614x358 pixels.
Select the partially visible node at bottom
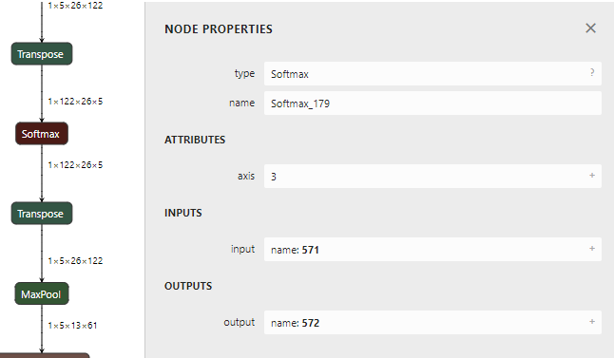pyautogui.click(x=45, y=355)
